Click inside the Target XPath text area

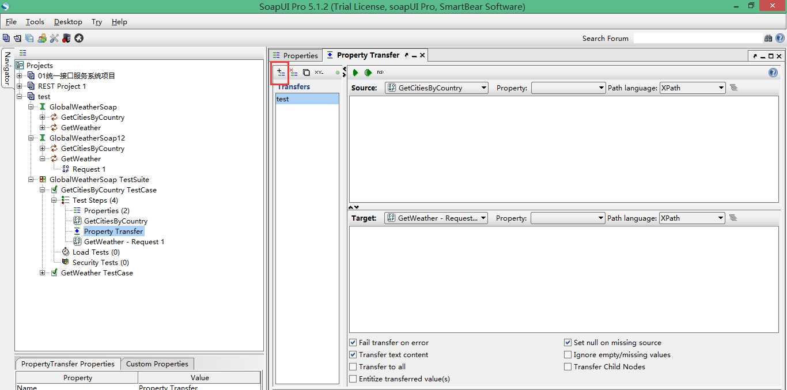[x=563, y=279]
